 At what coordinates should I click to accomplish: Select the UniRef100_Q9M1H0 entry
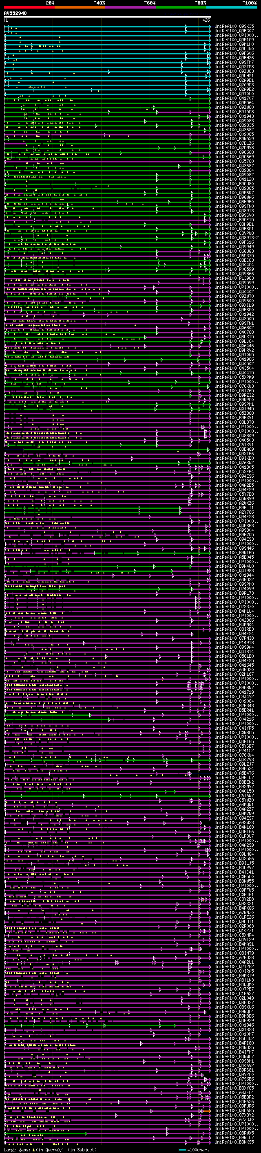234,44
